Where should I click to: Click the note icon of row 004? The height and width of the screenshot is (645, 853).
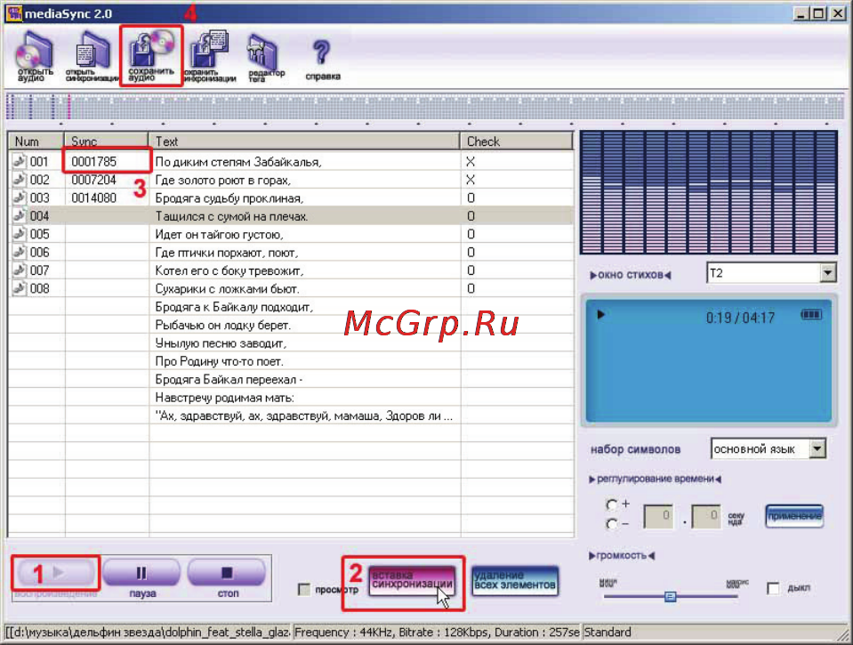[20, 215]
